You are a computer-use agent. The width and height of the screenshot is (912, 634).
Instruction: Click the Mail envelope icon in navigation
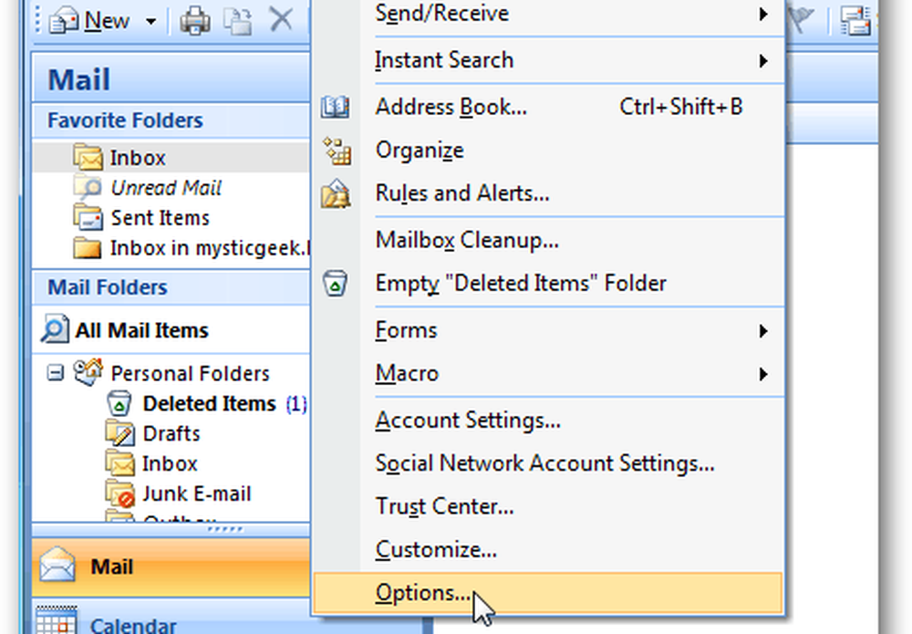57,565
